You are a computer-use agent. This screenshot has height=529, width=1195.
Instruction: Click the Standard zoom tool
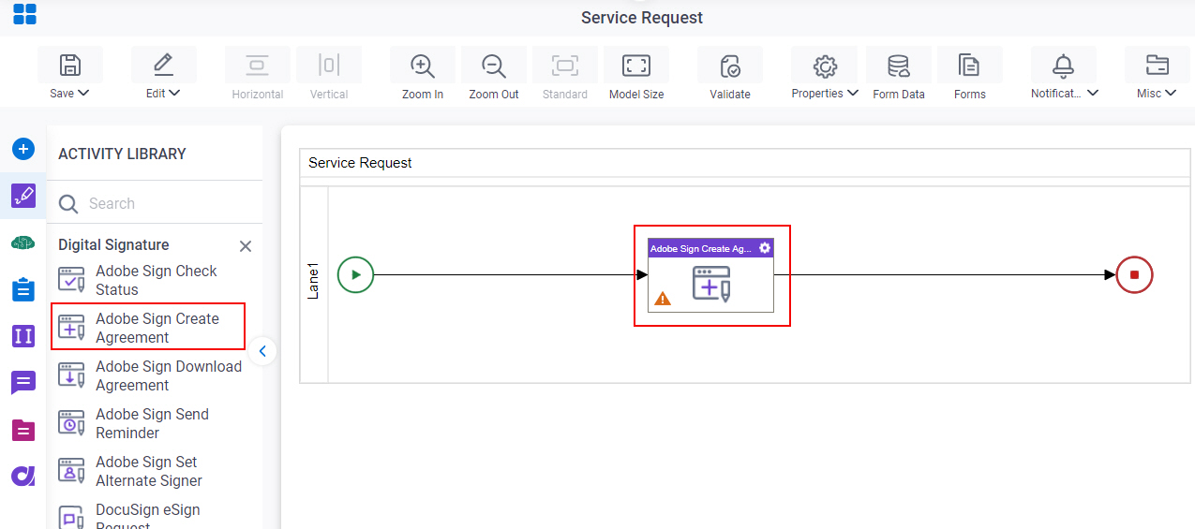pos(565,74)
